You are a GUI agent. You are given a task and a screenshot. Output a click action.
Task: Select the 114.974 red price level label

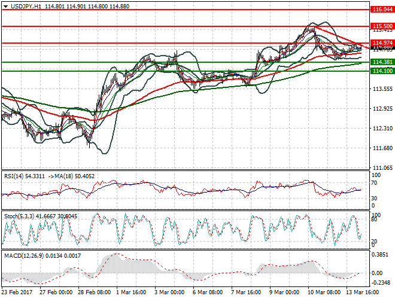click(x=382, y=43)
